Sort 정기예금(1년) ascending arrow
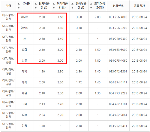 [x=36, y=4]
